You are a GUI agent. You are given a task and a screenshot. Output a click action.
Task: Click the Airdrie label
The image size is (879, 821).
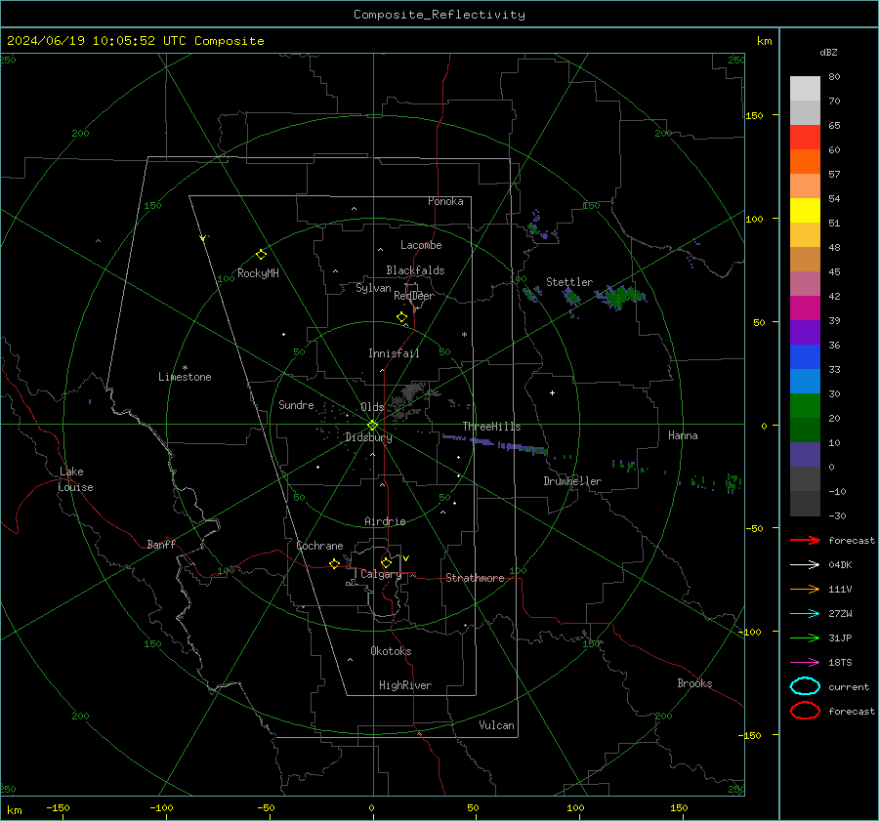click(x=385, y=521)
